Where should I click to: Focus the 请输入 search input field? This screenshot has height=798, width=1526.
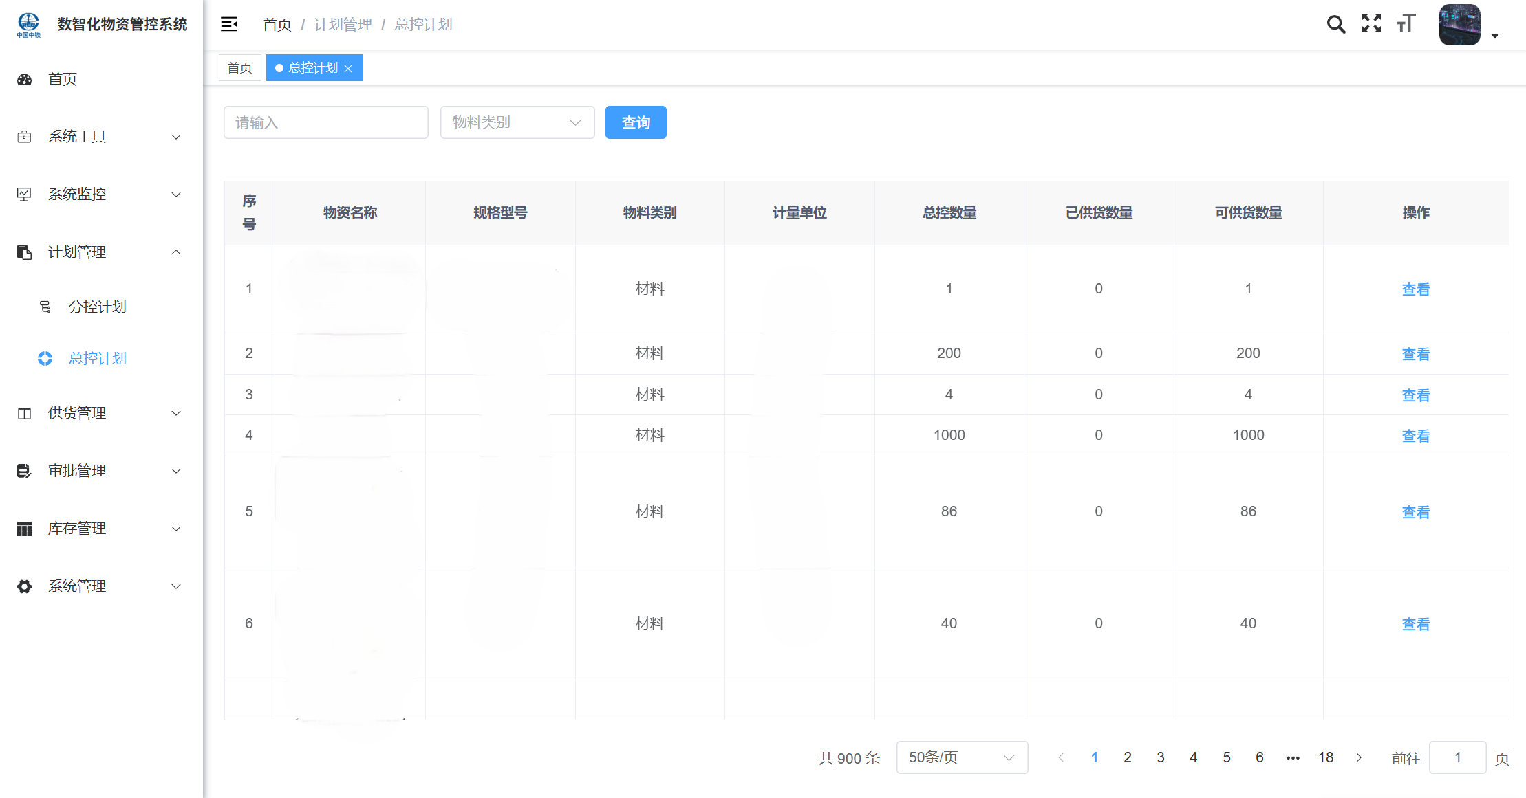coord(325,122)
